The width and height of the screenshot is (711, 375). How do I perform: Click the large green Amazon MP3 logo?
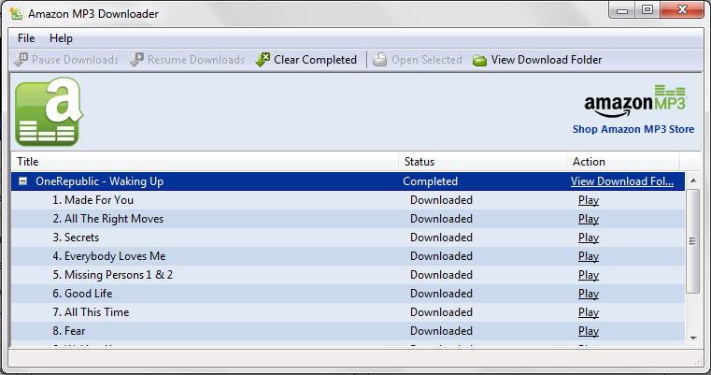[49, 111]
